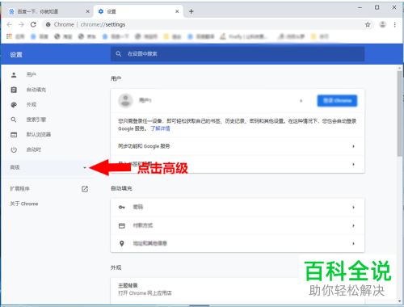
Task: Open the 密码 passwords row
Action: (238, 207)
